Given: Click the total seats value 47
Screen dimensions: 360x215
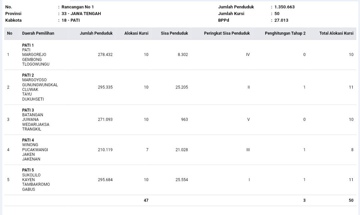Looking at the screenshot, I should [x=146, y=200].
